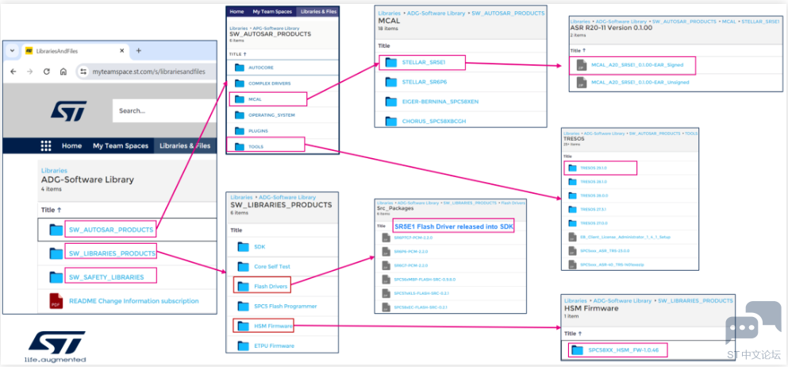Image resolution: width=788 pixels, height=367 pixels.
Task: Click the AUTOCORE folder icon
Action: [239, 68]
